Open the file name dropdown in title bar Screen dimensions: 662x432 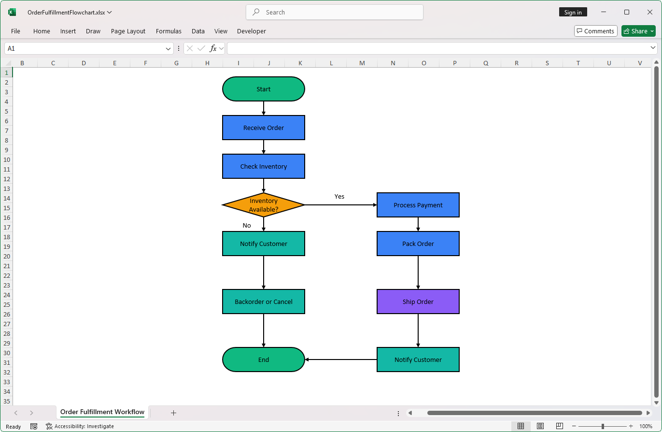click(x=110, y=12)
